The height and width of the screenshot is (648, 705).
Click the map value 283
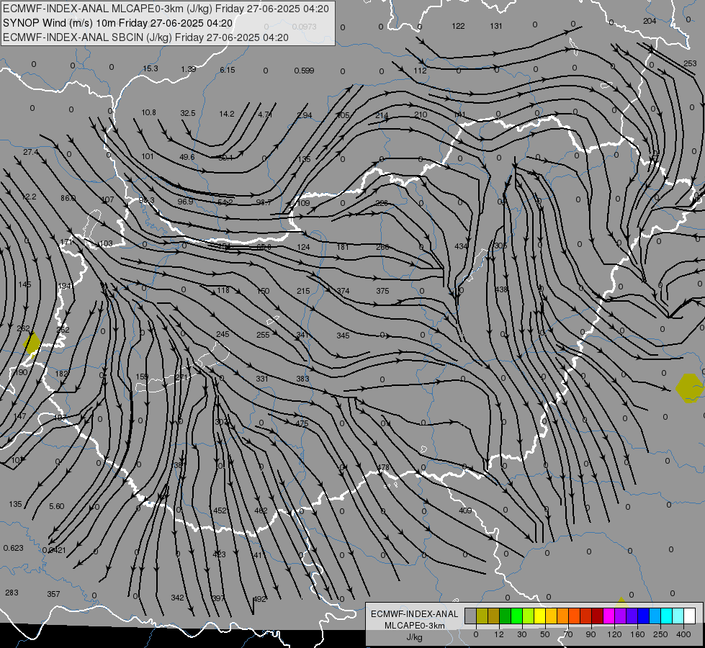click(12, 593)
